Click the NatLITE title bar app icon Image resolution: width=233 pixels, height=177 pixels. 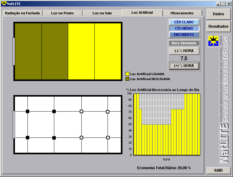(4, 4)
